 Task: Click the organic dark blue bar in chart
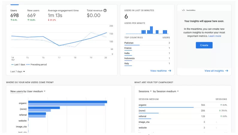(68, 102)
